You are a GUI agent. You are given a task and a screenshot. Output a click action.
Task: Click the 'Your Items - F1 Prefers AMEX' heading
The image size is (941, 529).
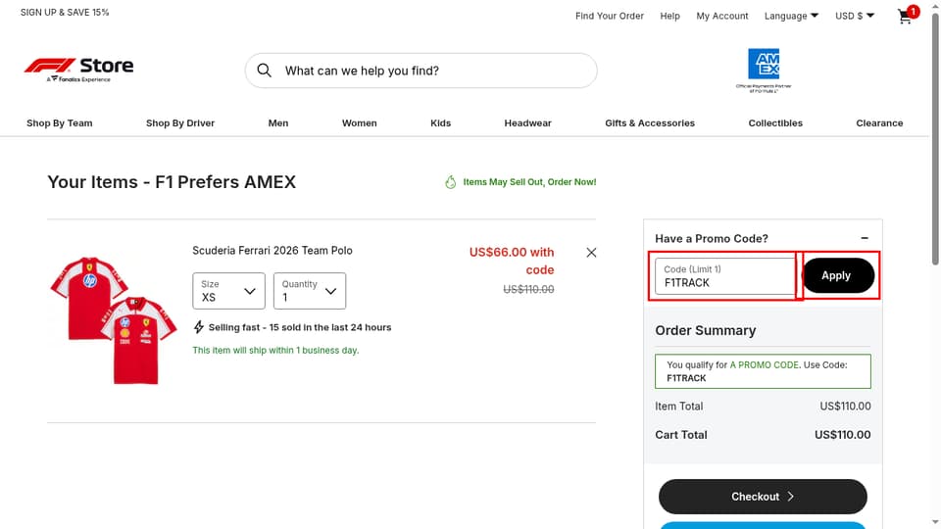tap(172, 182)
